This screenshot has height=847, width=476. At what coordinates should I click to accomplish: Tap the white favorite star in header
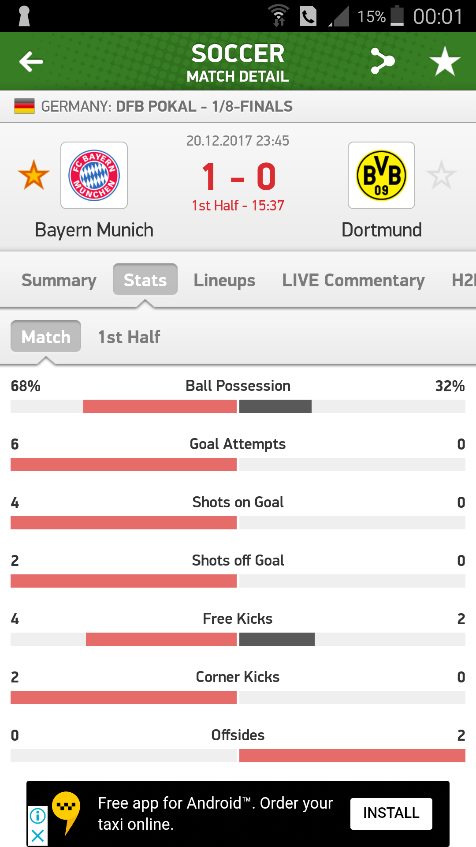(x=445, y=61)
